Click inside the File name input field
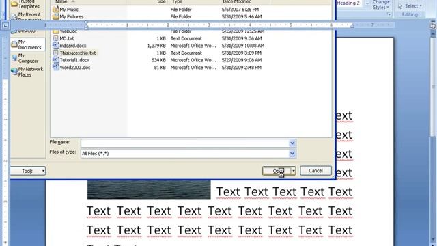 [x=185, y=143]
